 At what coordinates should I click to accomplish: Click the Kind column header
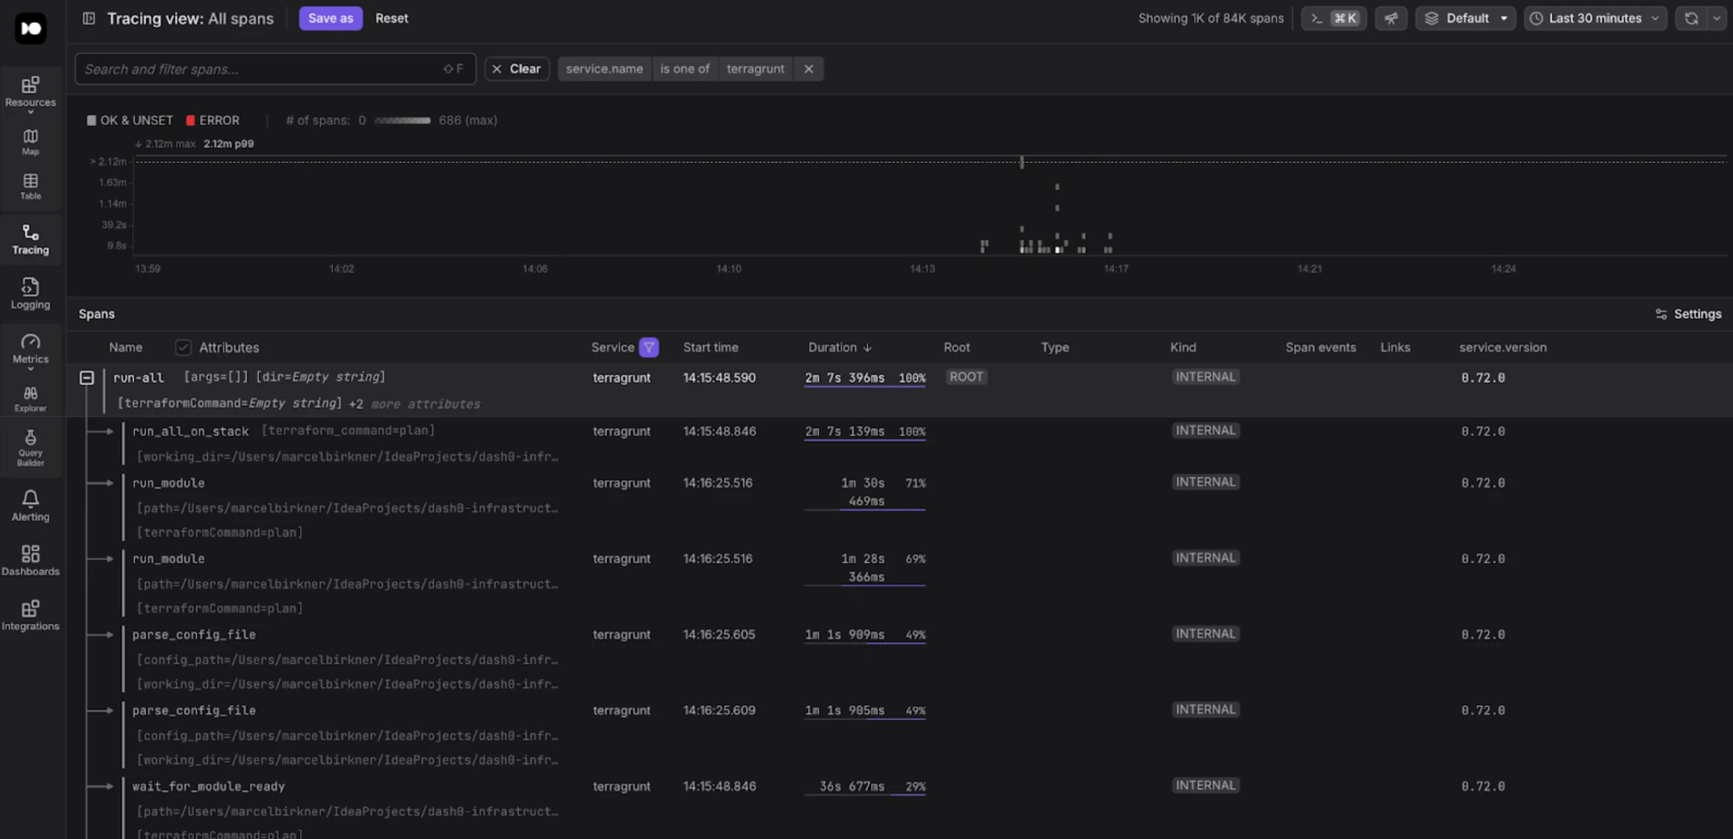coord(1183,347)
